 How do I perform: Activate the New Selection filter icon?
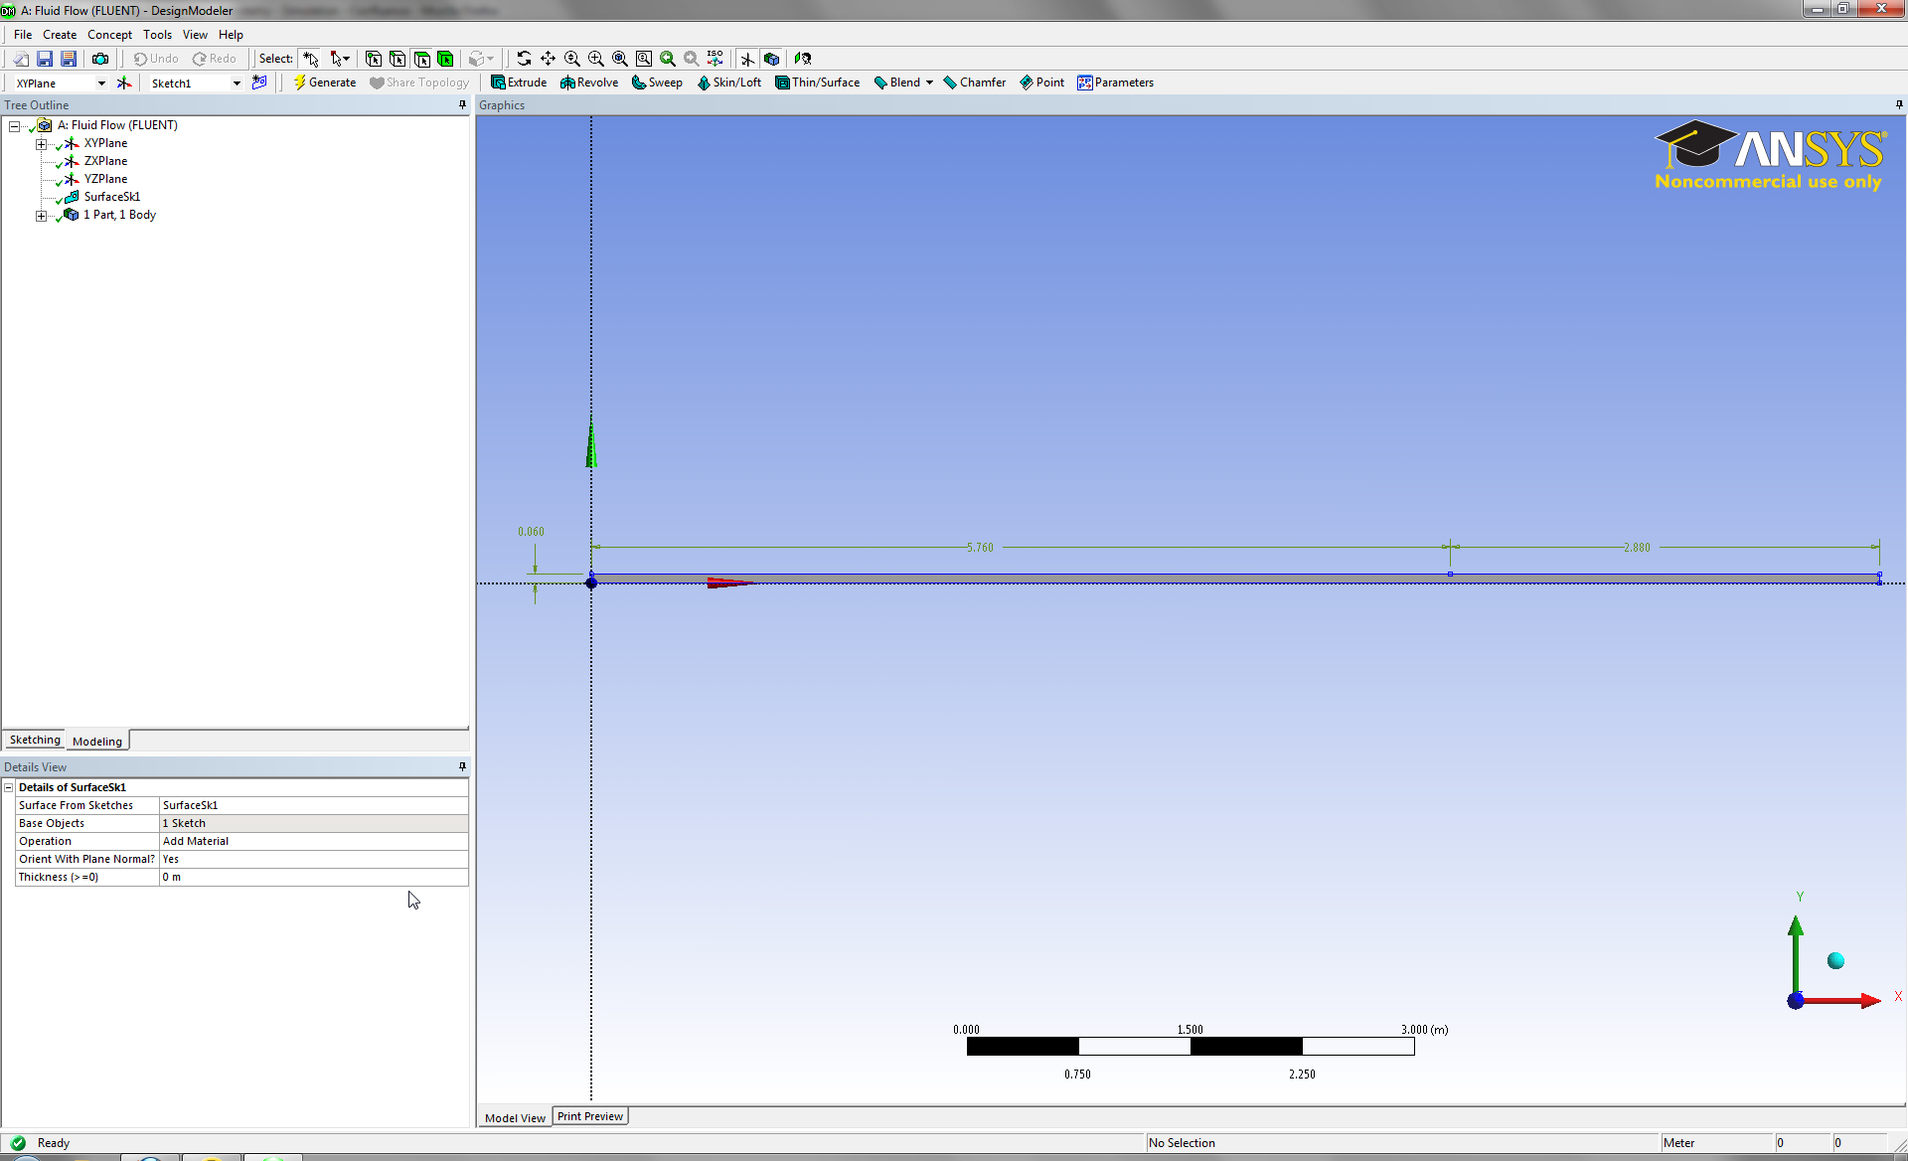click(x=311, y=59)
